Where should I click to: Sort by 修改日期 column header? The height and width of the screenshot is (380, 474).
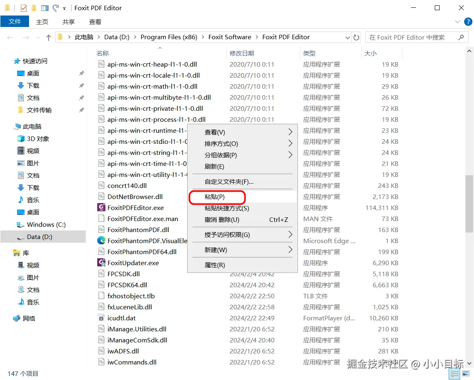click(242, 54)
